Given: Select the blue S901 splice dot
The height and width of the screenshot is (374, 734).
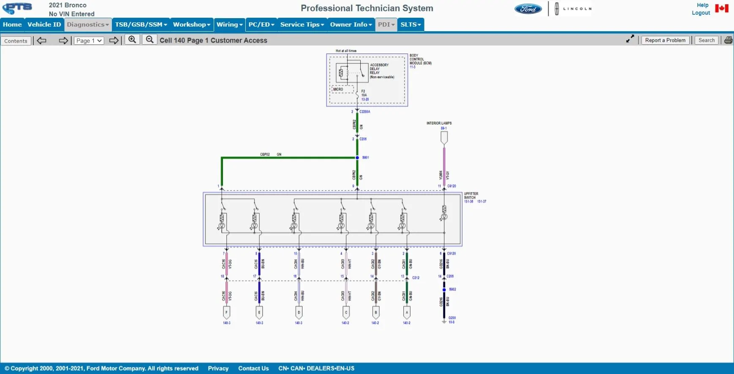Looking at the screenshot, I should 357,158.
